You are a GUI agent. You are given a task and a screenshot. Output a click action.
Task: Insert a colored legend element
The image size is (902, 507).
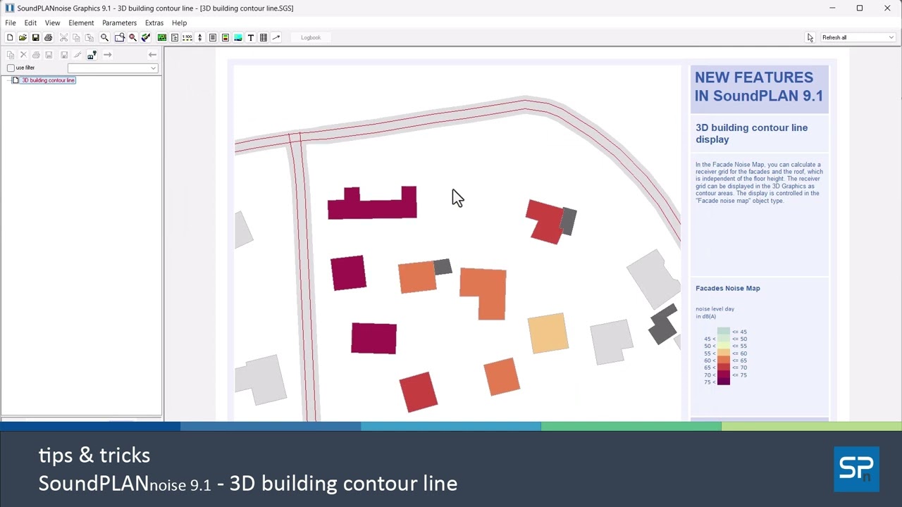[225, 37]
